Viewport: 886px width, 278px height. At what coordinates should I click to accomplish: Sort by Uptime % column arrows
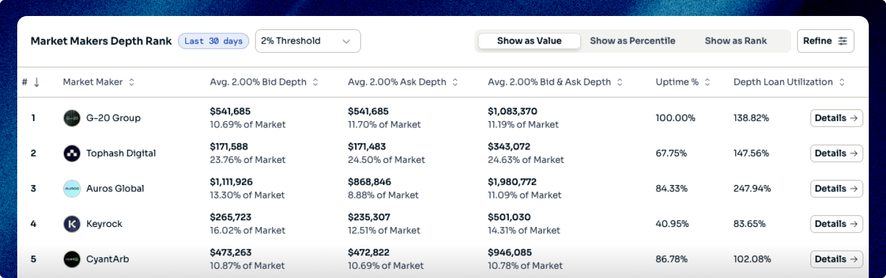pyautogui.click(x=707, y=82)
